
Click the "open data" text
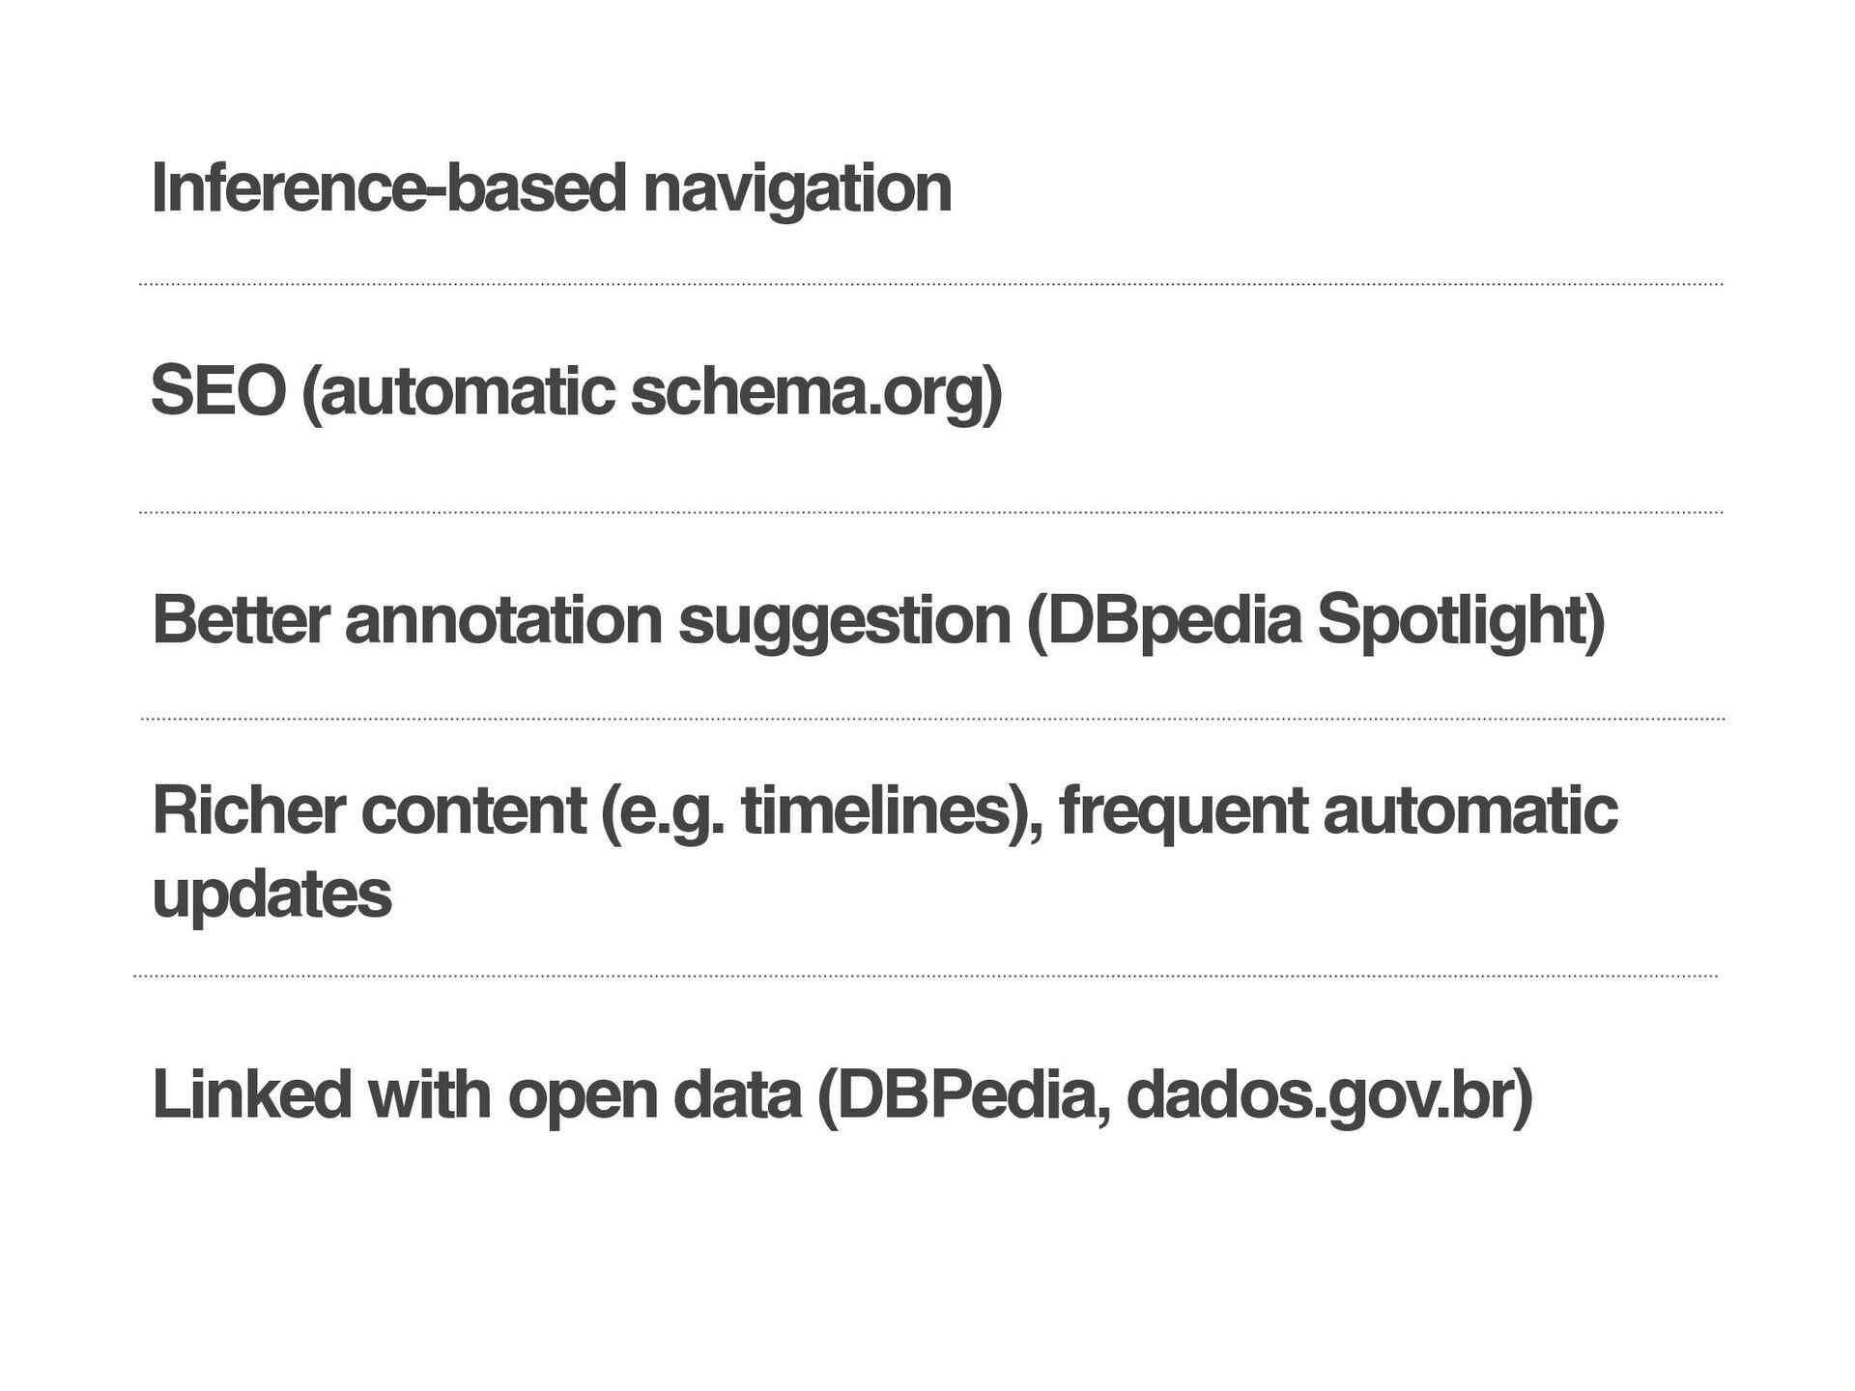click(x=655, y=1095)
